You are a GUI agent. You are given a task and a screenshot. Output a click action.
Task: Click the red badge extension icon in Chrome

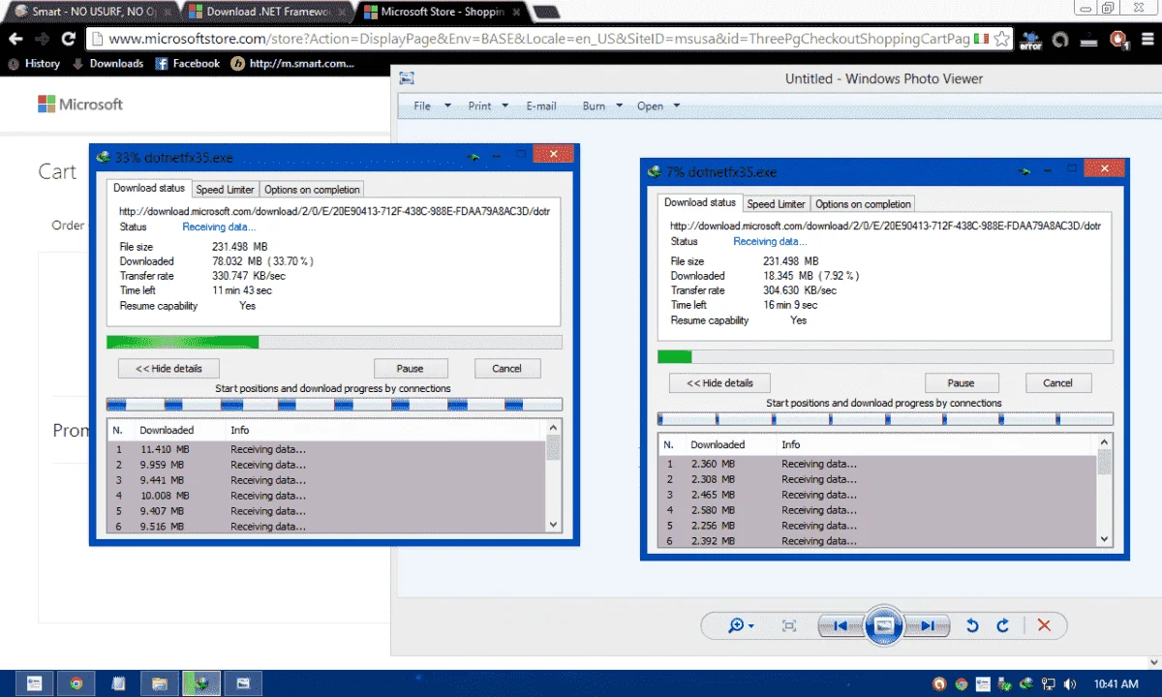click(x=1119, y=40)
